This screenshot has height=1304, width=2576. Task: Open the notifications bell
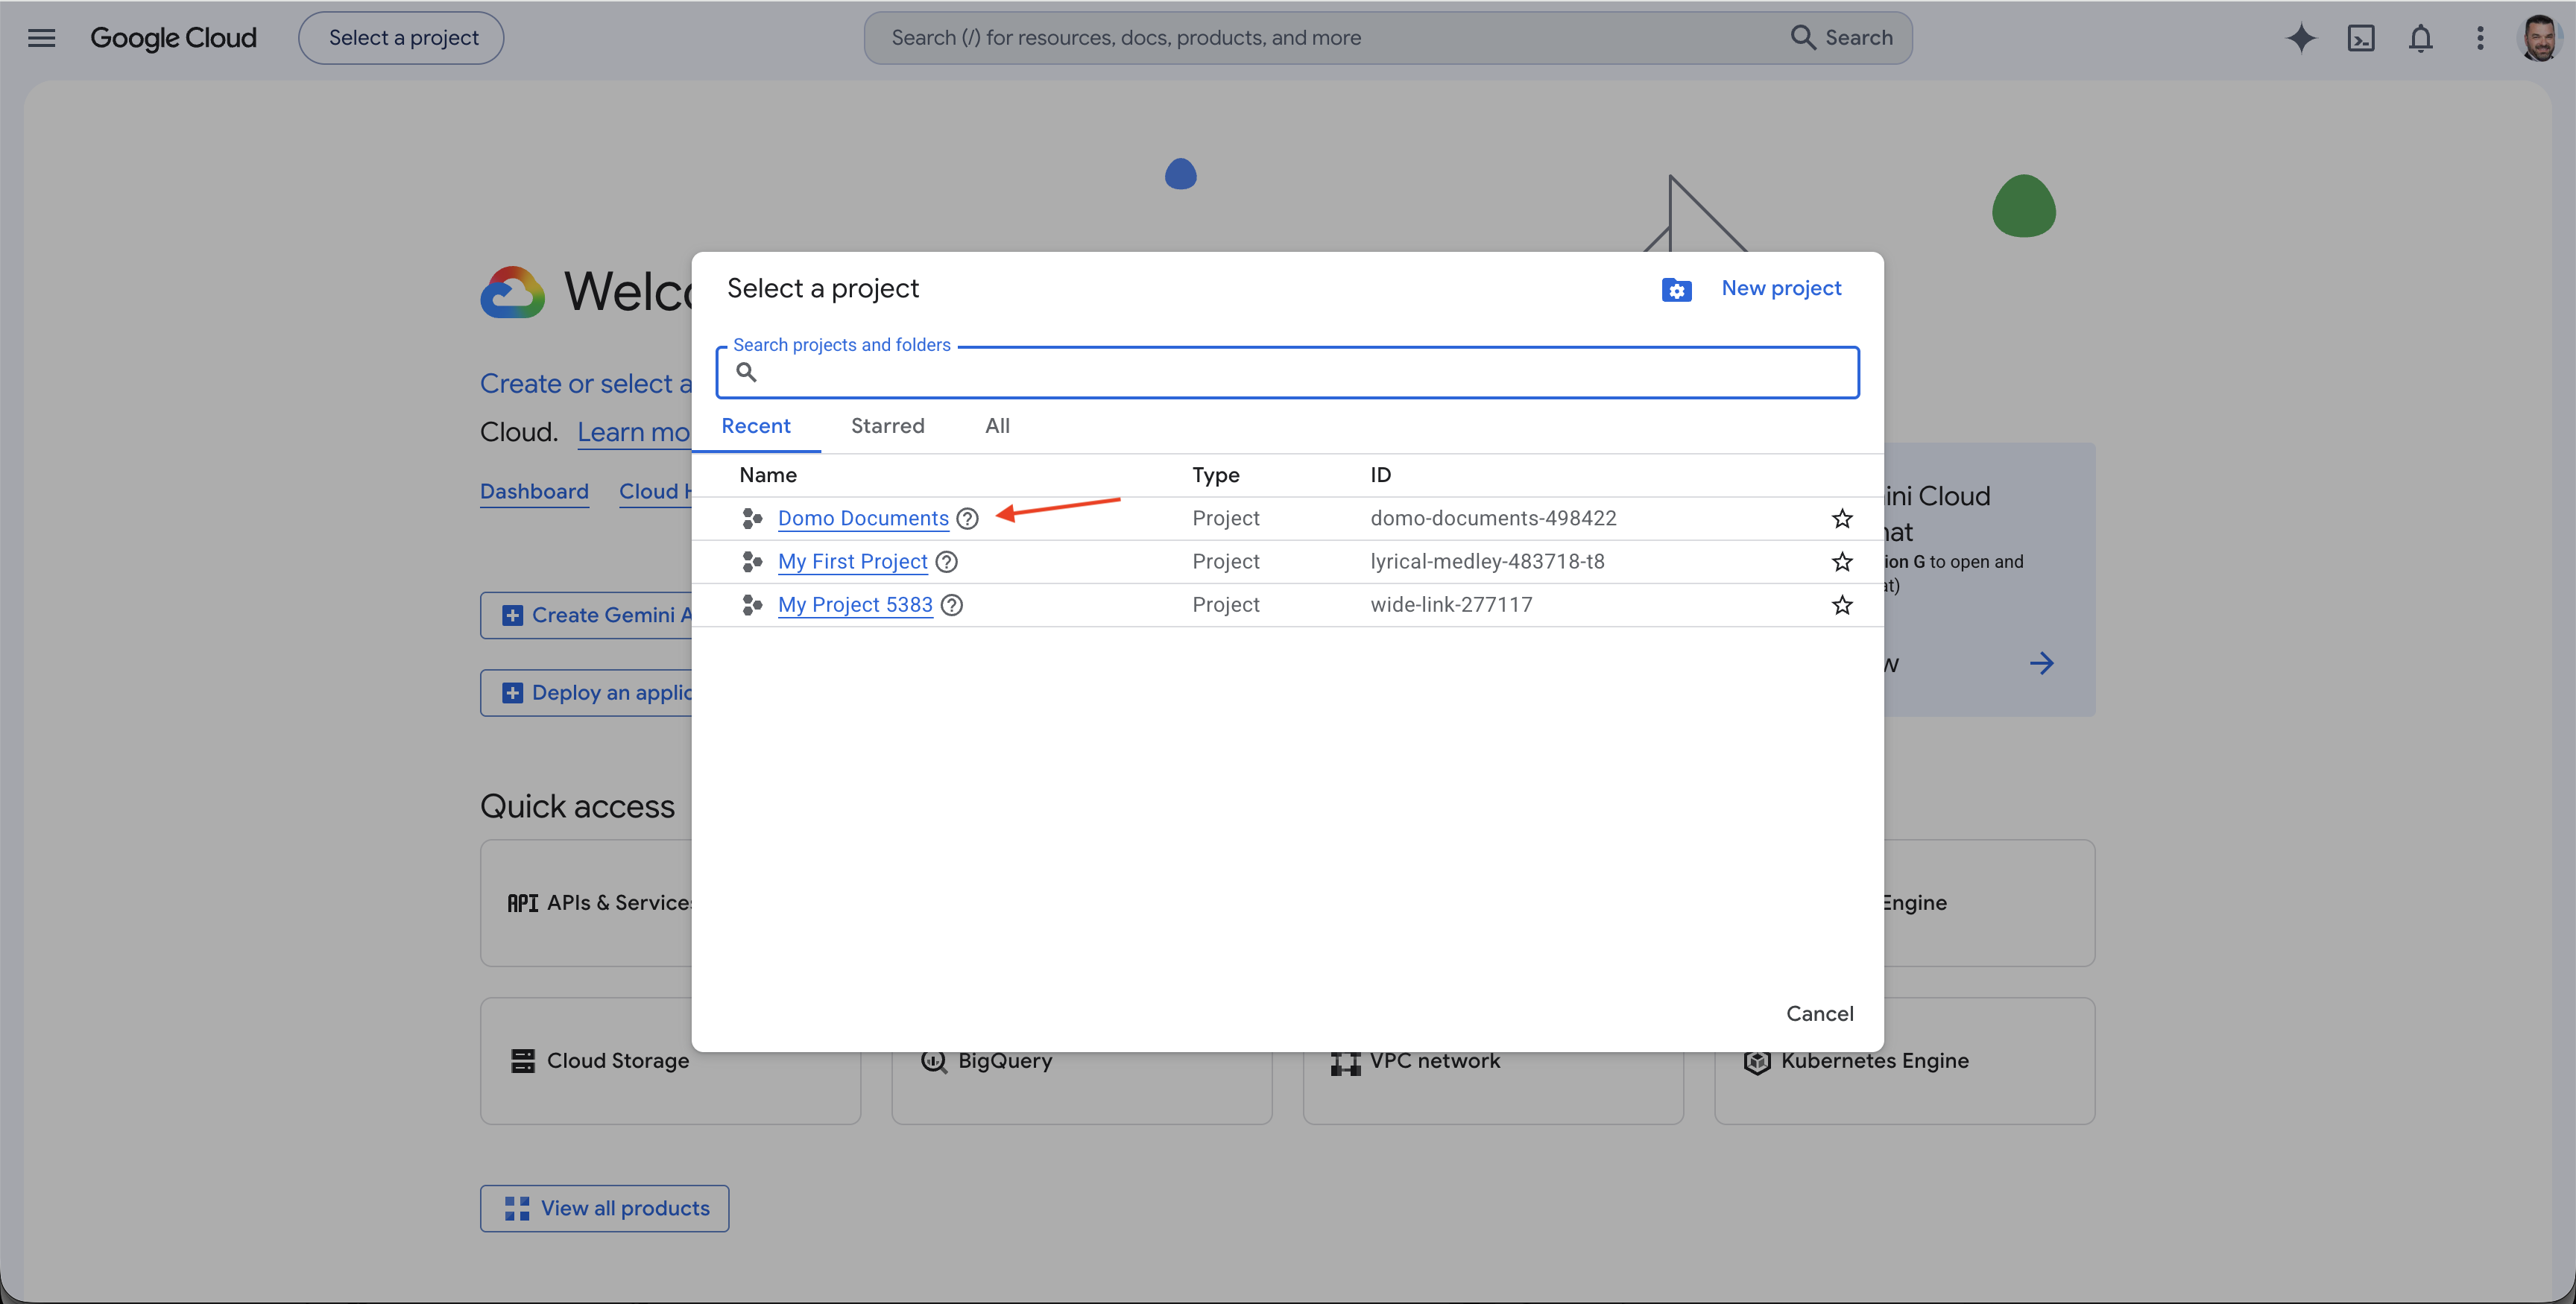tap(2420, 38)
